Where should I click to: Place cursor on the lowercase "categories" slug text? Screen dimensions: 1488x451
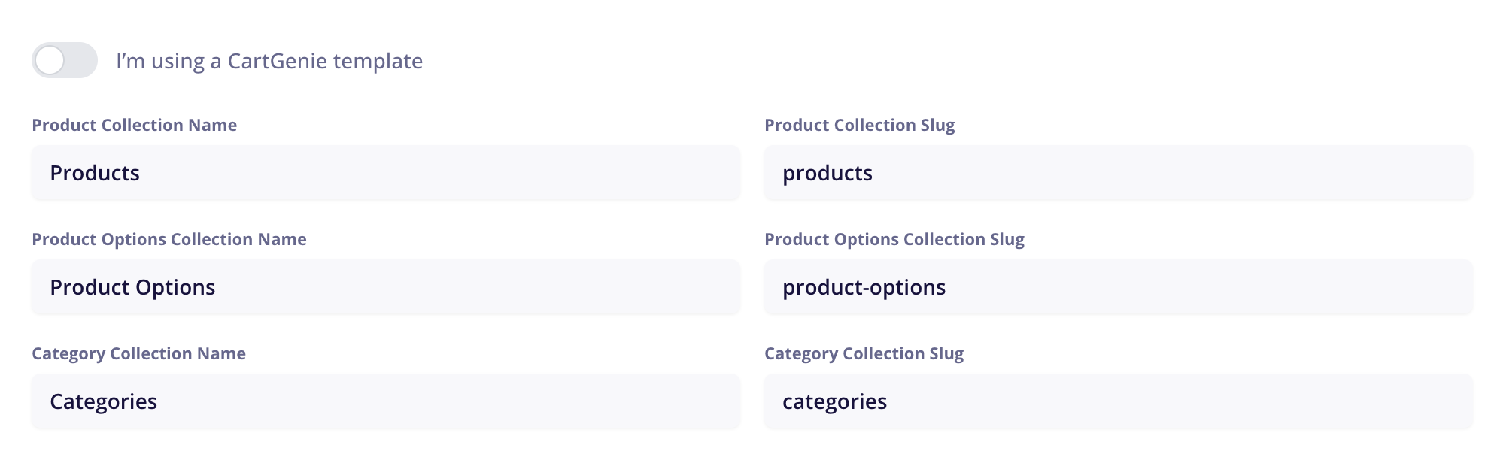(834, 401)
